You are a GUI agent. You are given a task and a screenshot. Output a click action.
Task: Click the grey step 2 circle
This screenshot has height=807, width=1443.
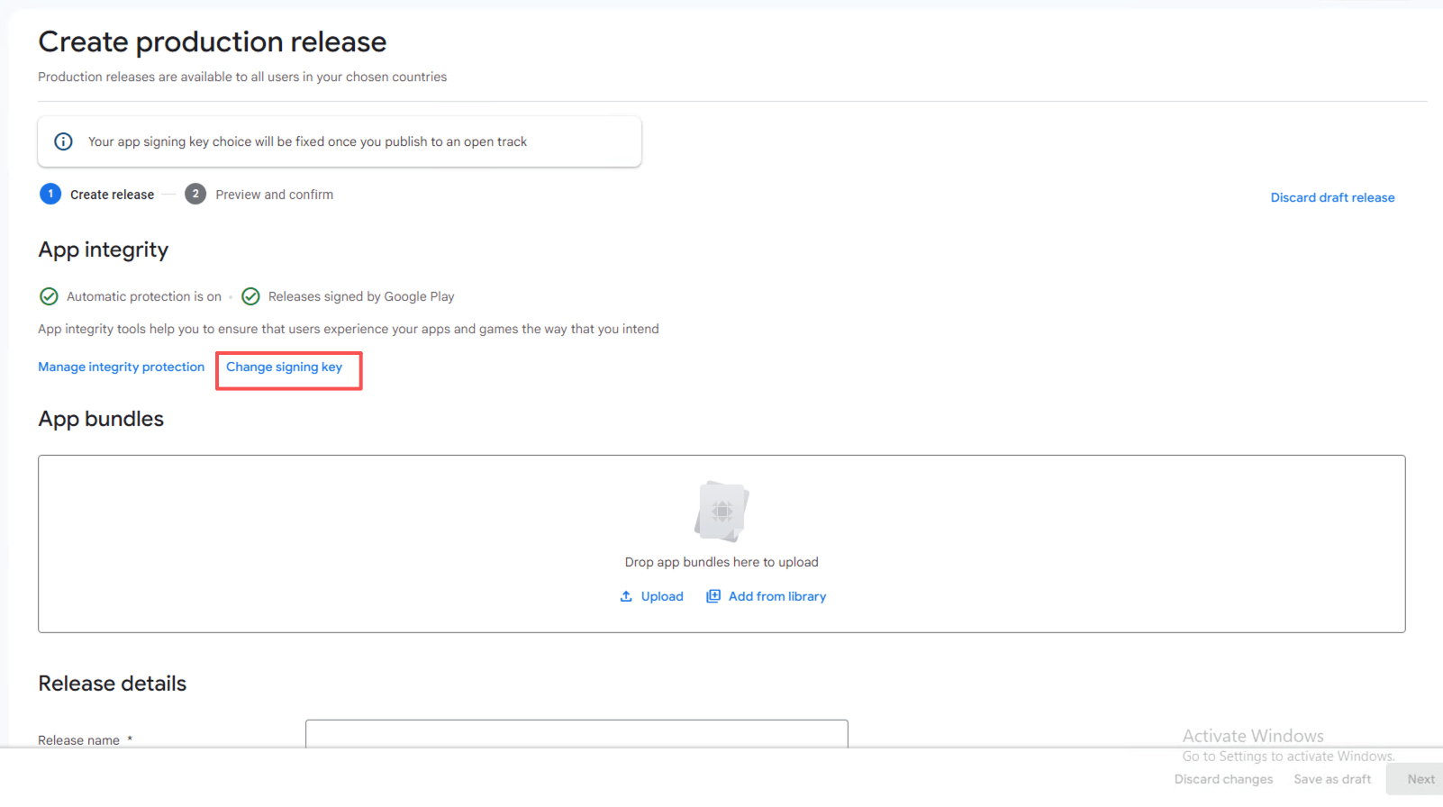pyautogui.click(x=195, y=194)
